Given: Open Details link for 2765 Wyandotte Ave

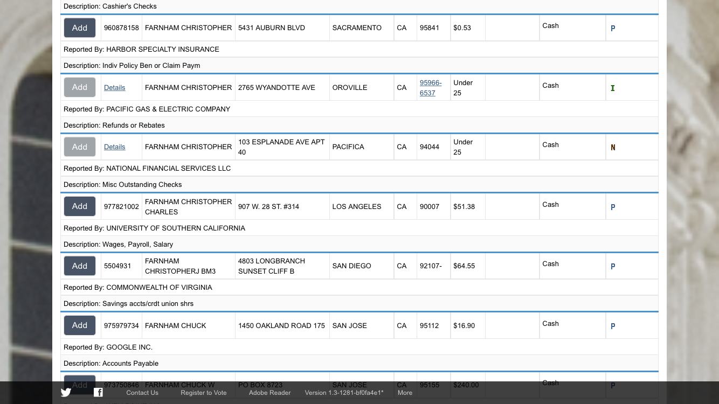Looking at the screenshot, I should tap(114, 87).
